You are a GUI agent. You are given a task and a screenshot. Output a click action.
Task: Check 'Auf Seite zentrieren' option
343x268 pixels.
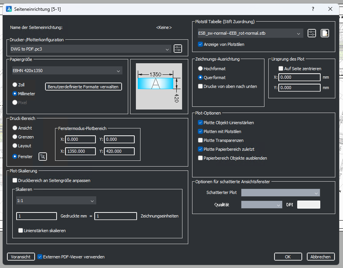(281, 69)
